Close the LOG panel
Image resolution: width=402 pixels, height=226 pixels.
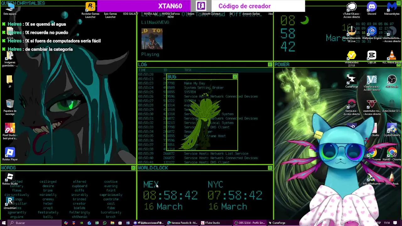(270, 64)
